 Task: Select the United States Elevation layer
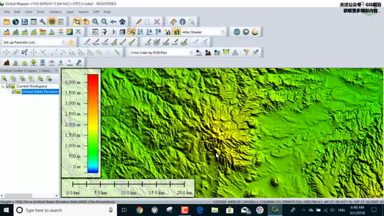[x=40, y=92]
